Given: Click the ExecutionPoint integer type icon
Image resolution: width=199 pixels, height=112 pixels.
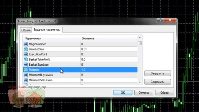Looking at the screenshot, I should (25, 54).
